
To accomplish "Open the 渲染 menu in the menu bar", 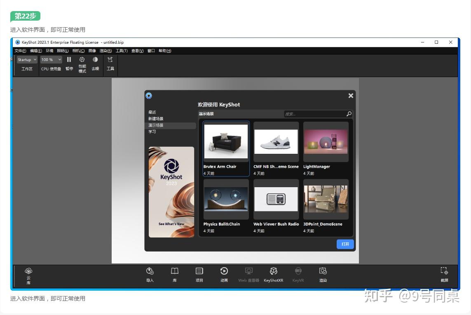I will [105, 51].
